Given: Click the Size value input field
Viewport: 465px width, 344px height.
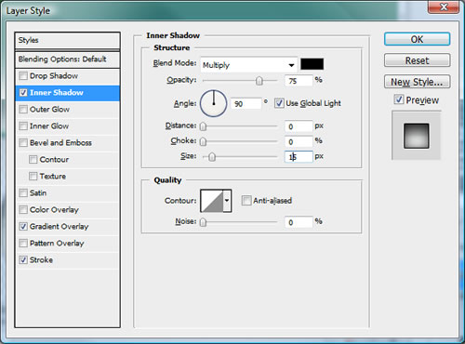Looking at the screenshot, I should 299,157.
